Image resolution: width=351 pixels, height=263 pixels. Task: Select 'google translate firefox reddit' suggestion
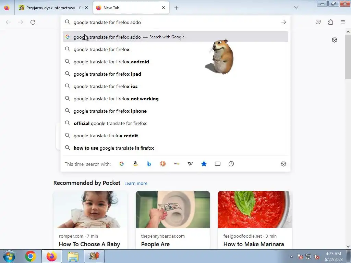coord(175,136)
